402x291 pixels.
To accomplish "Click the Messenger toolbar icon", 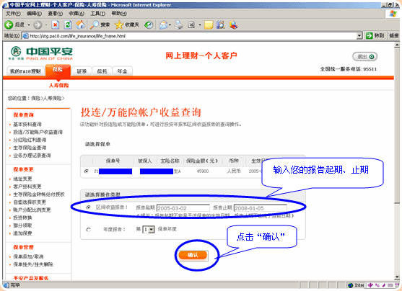I will [x=234, y=24].
